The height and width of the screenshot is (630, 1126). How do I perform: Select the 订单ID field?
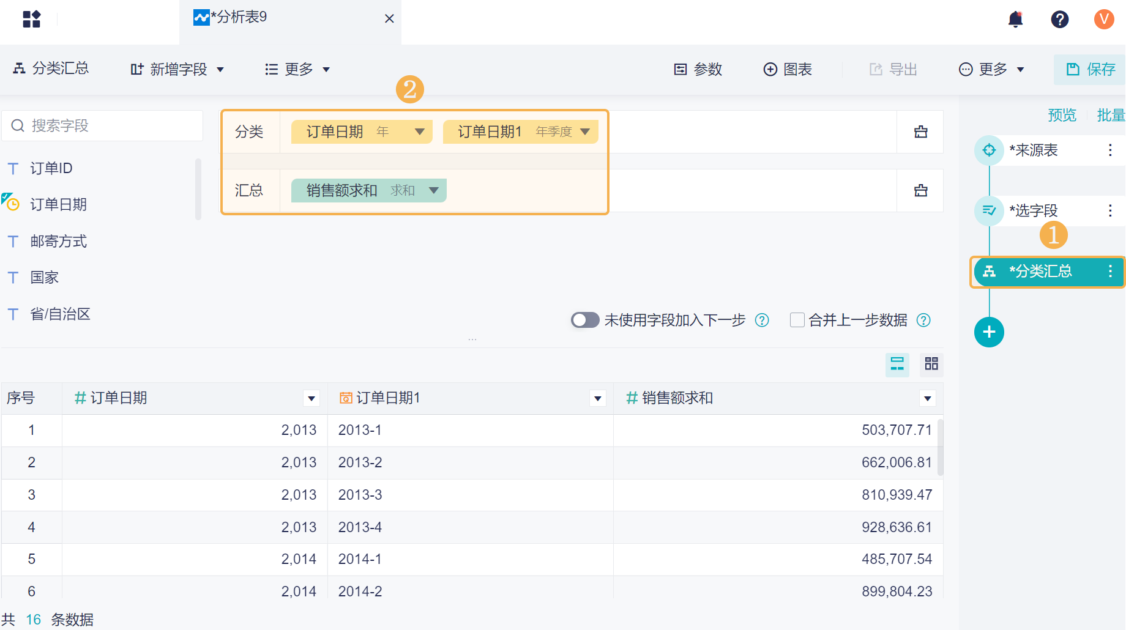pos(51,168)
